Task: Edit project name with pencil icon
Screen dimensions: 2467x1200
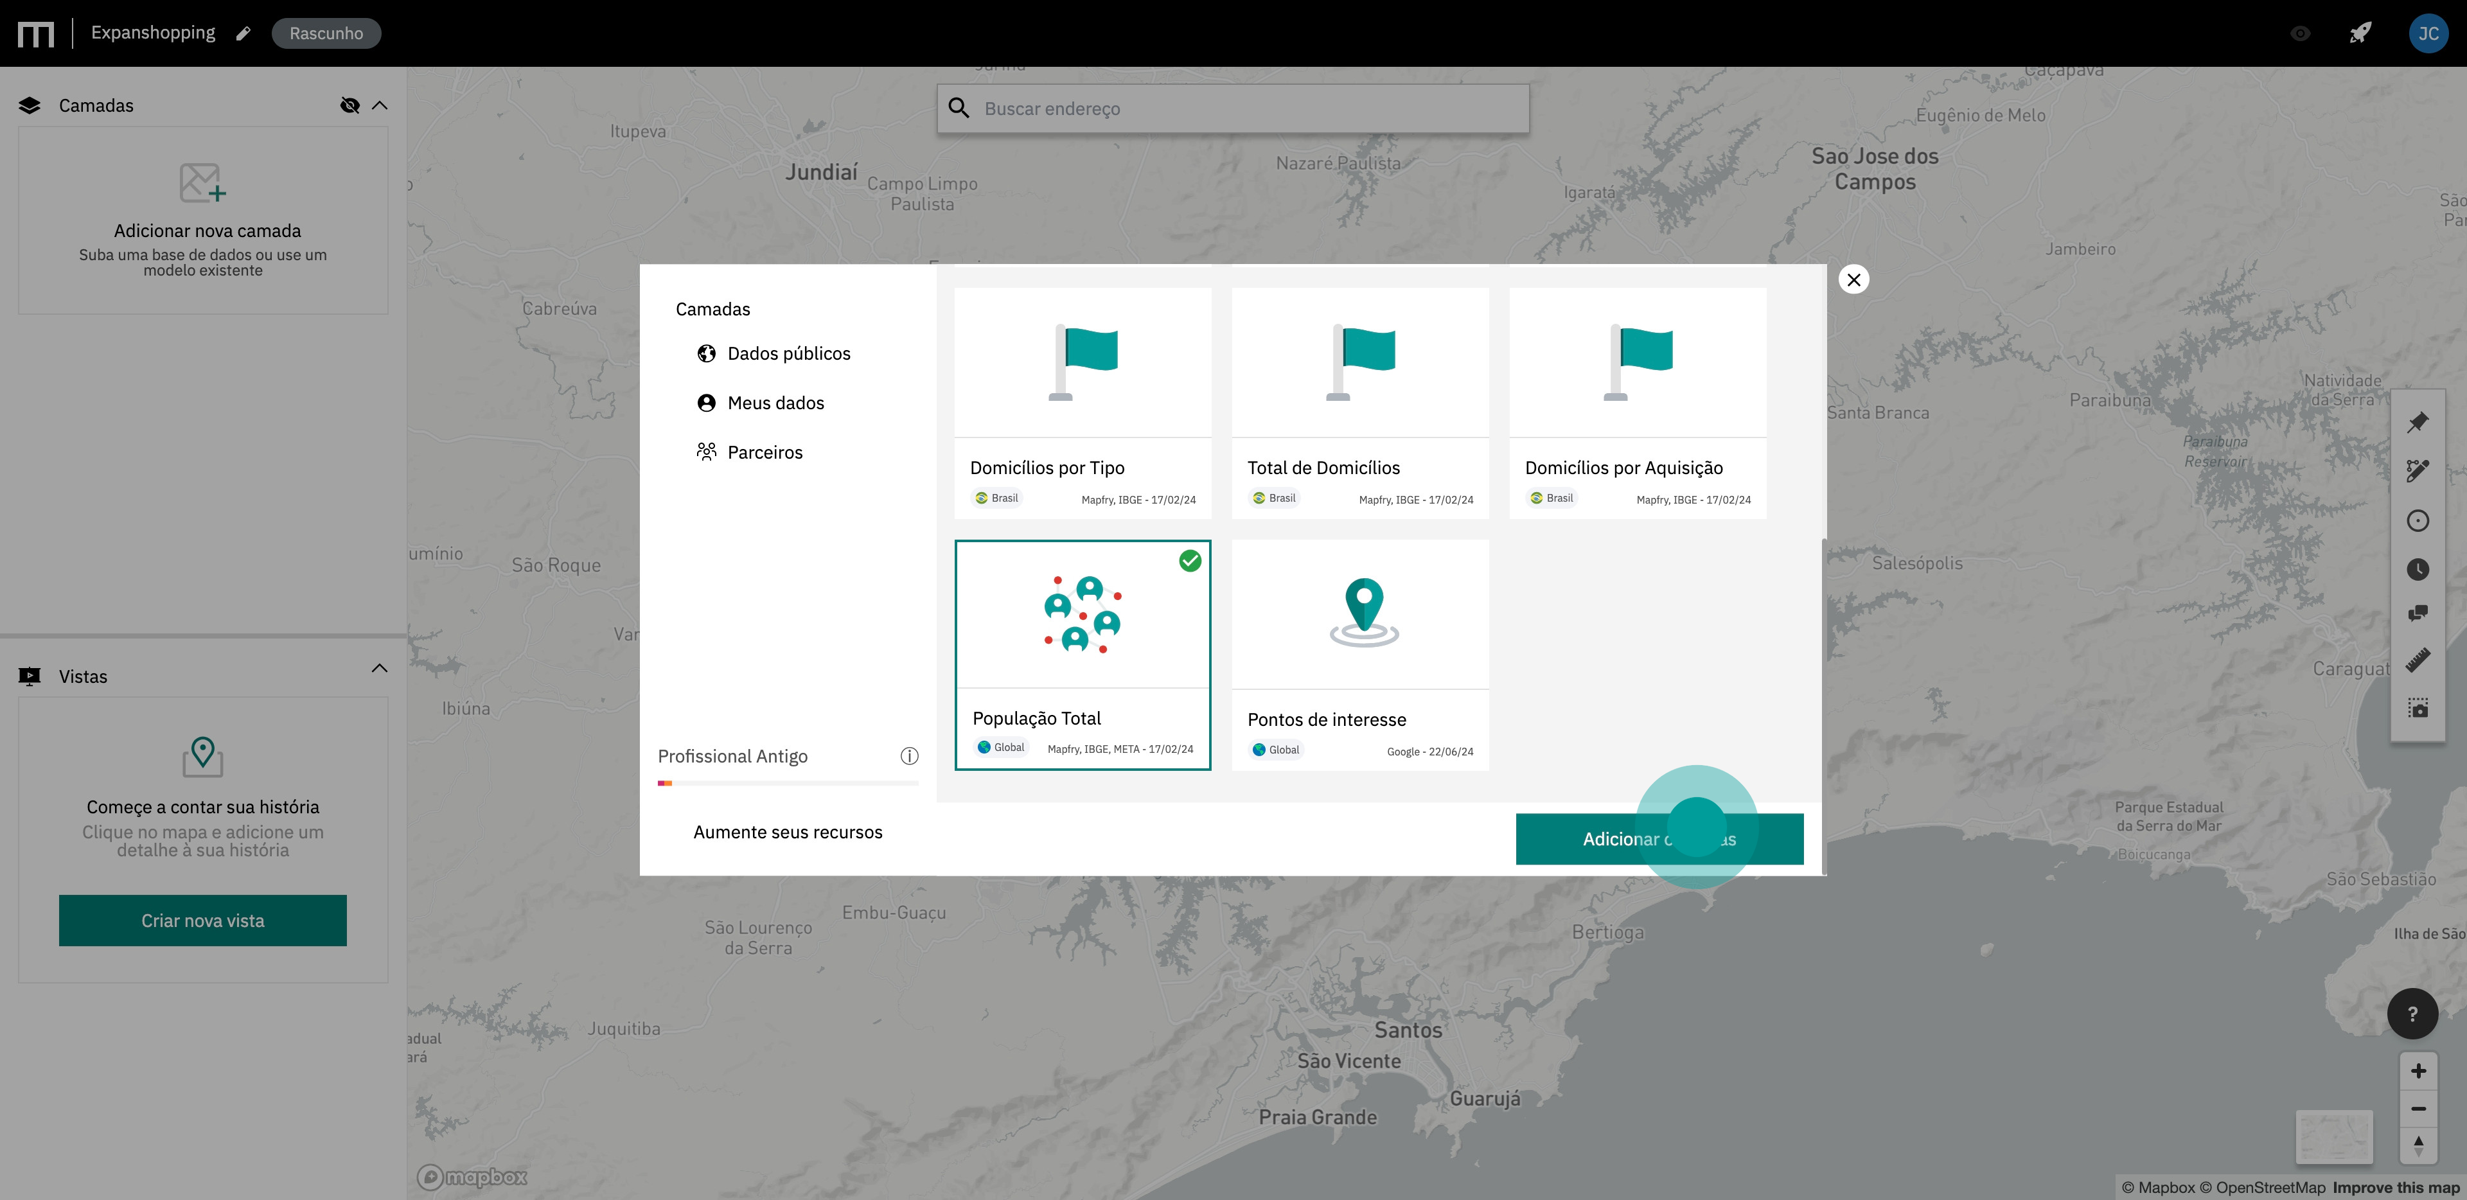Action: (243, 33)
